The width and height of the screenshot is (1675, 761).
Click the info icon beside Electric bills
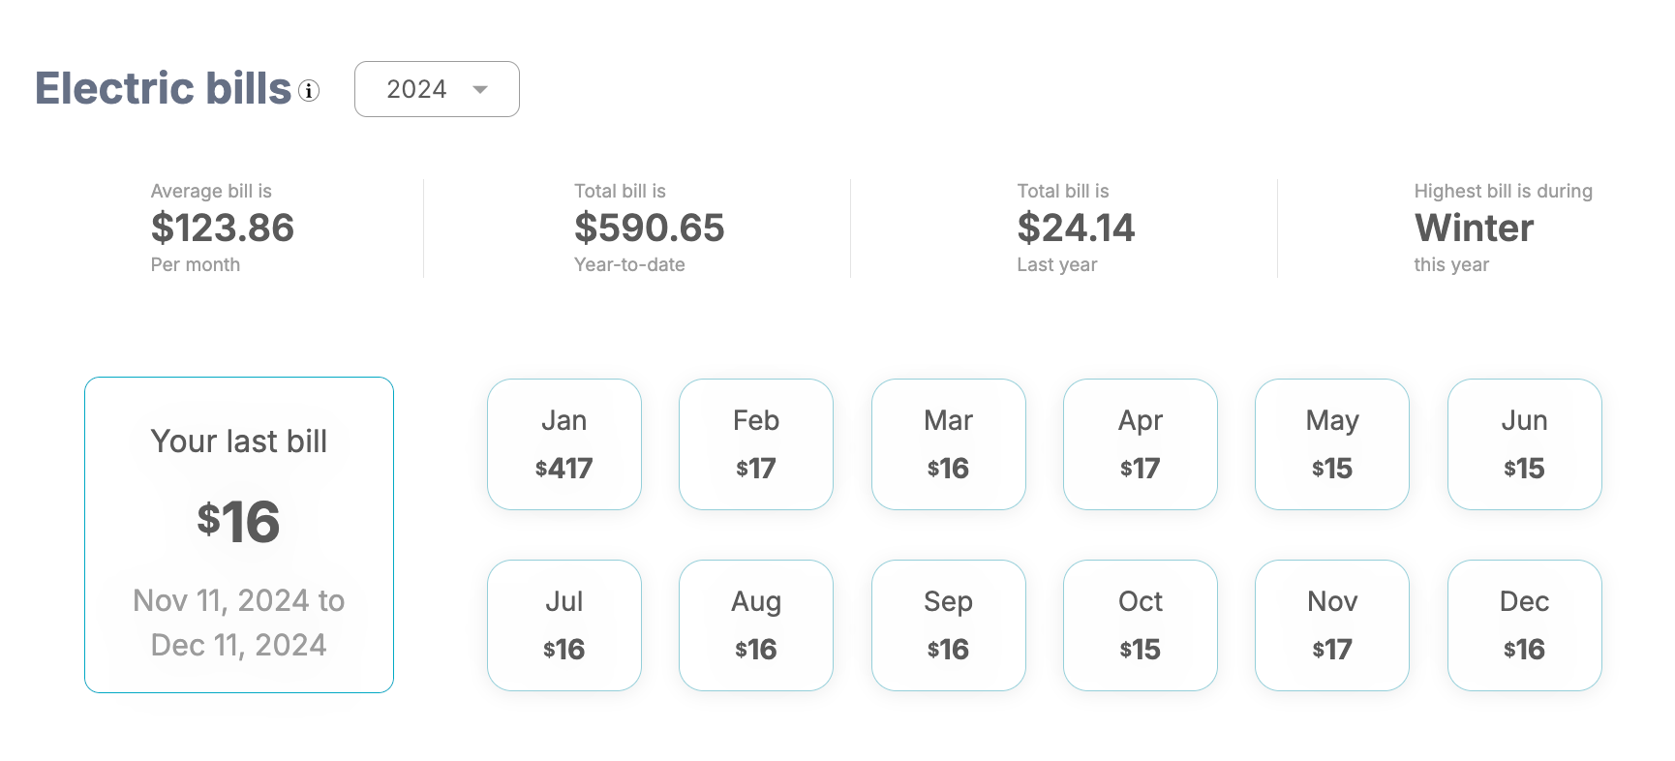(309, 91)
